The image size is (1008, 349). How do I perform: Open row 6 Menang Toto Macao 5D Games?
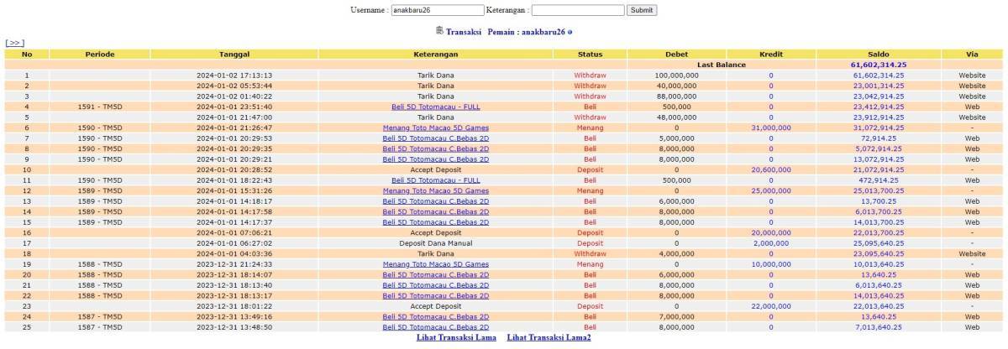coord(435,128)
